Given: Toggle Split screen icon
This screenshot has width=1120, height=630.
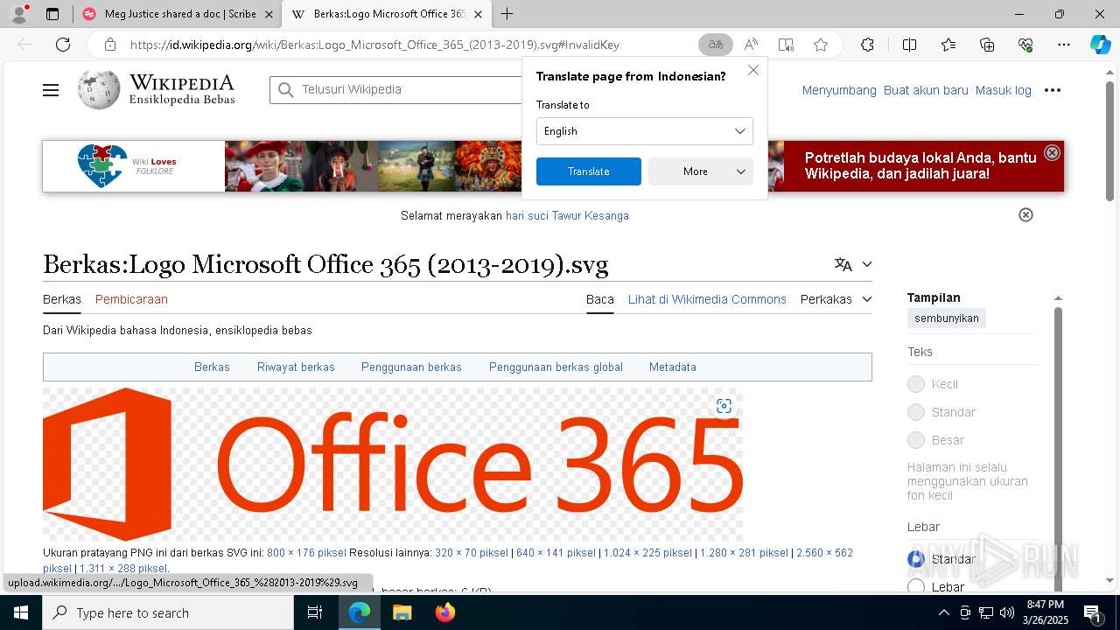Looking at the screenshot, I should click(909, 45).
